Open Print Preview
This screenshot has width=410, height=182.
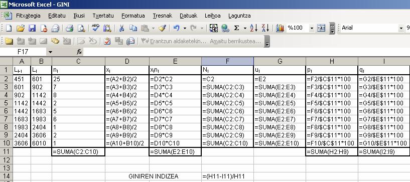coord(81,28)
